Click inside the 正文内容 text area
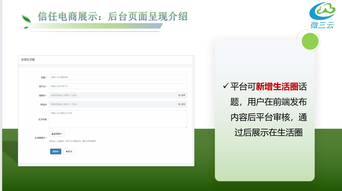Image resolution: width=342 pixels, height=191 pixels. click(x=118, y=119)
